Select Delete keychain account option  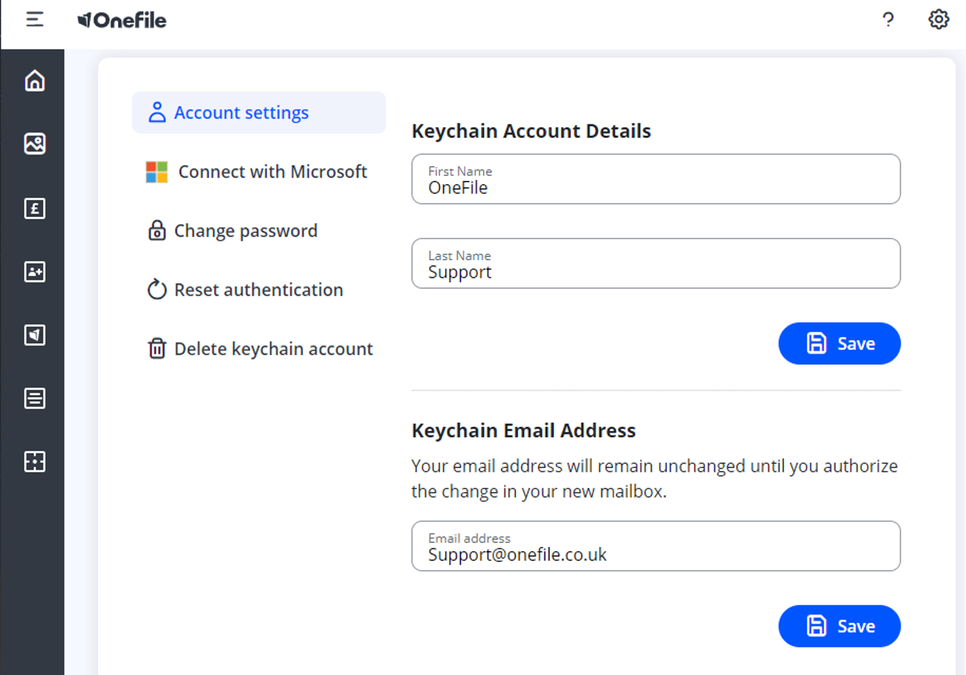(260, 349)
